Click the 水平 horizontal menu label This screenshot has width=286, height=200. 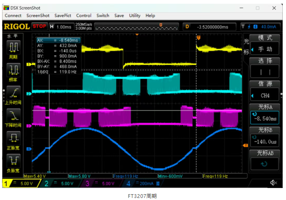(12, 36)
